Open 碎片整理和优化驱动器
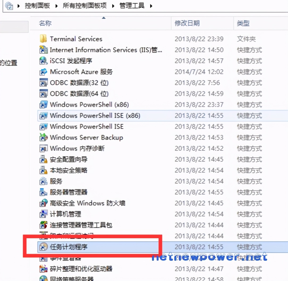 coord(78,269)
